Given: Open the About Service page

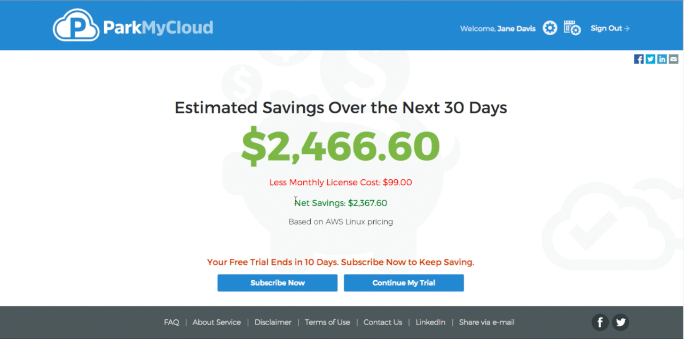Looking at the screenshot, I should pos(217,322).
